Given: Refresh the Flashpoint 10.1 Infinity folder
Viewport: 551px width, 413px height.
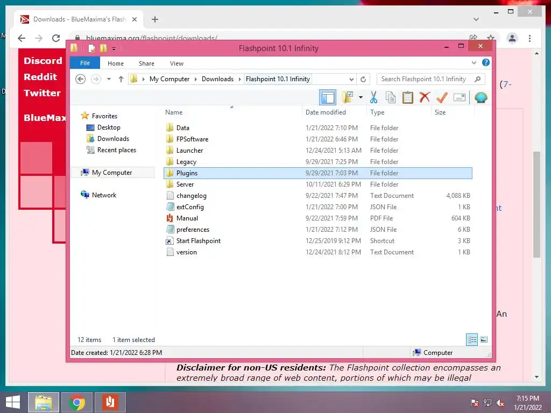Looking at the screenshot, I should tap(363, 79).
